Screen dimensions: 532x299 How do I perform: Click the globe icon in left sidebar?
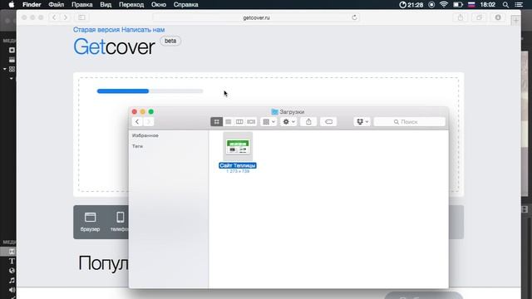coord(12,271)
